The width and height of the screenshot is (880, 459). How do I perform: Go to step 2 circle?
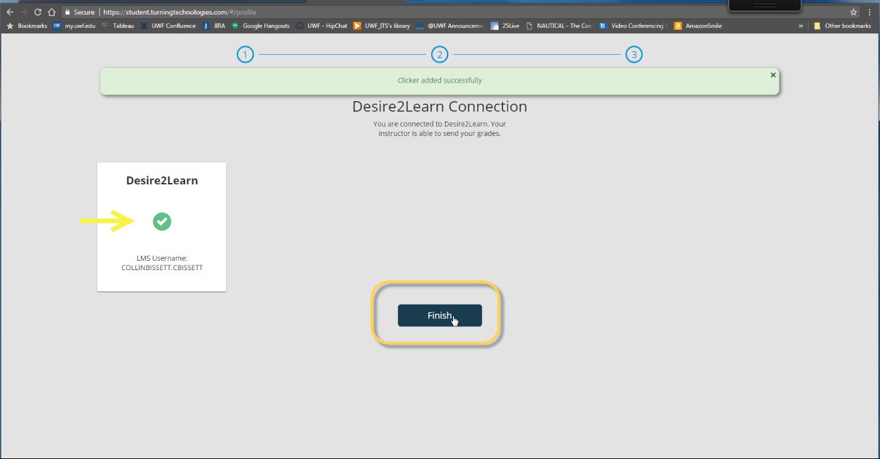440,55
